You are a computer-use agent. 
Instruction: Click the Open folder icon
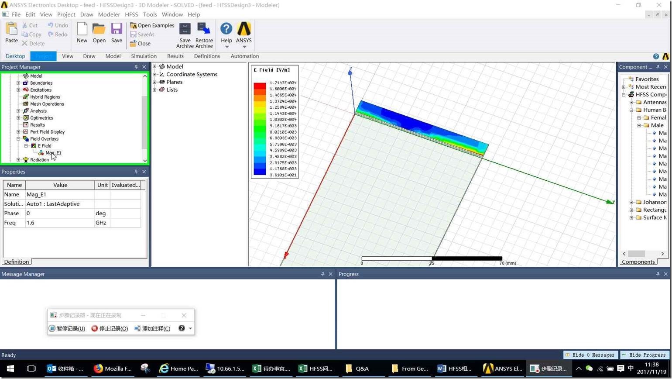point(99,29)
